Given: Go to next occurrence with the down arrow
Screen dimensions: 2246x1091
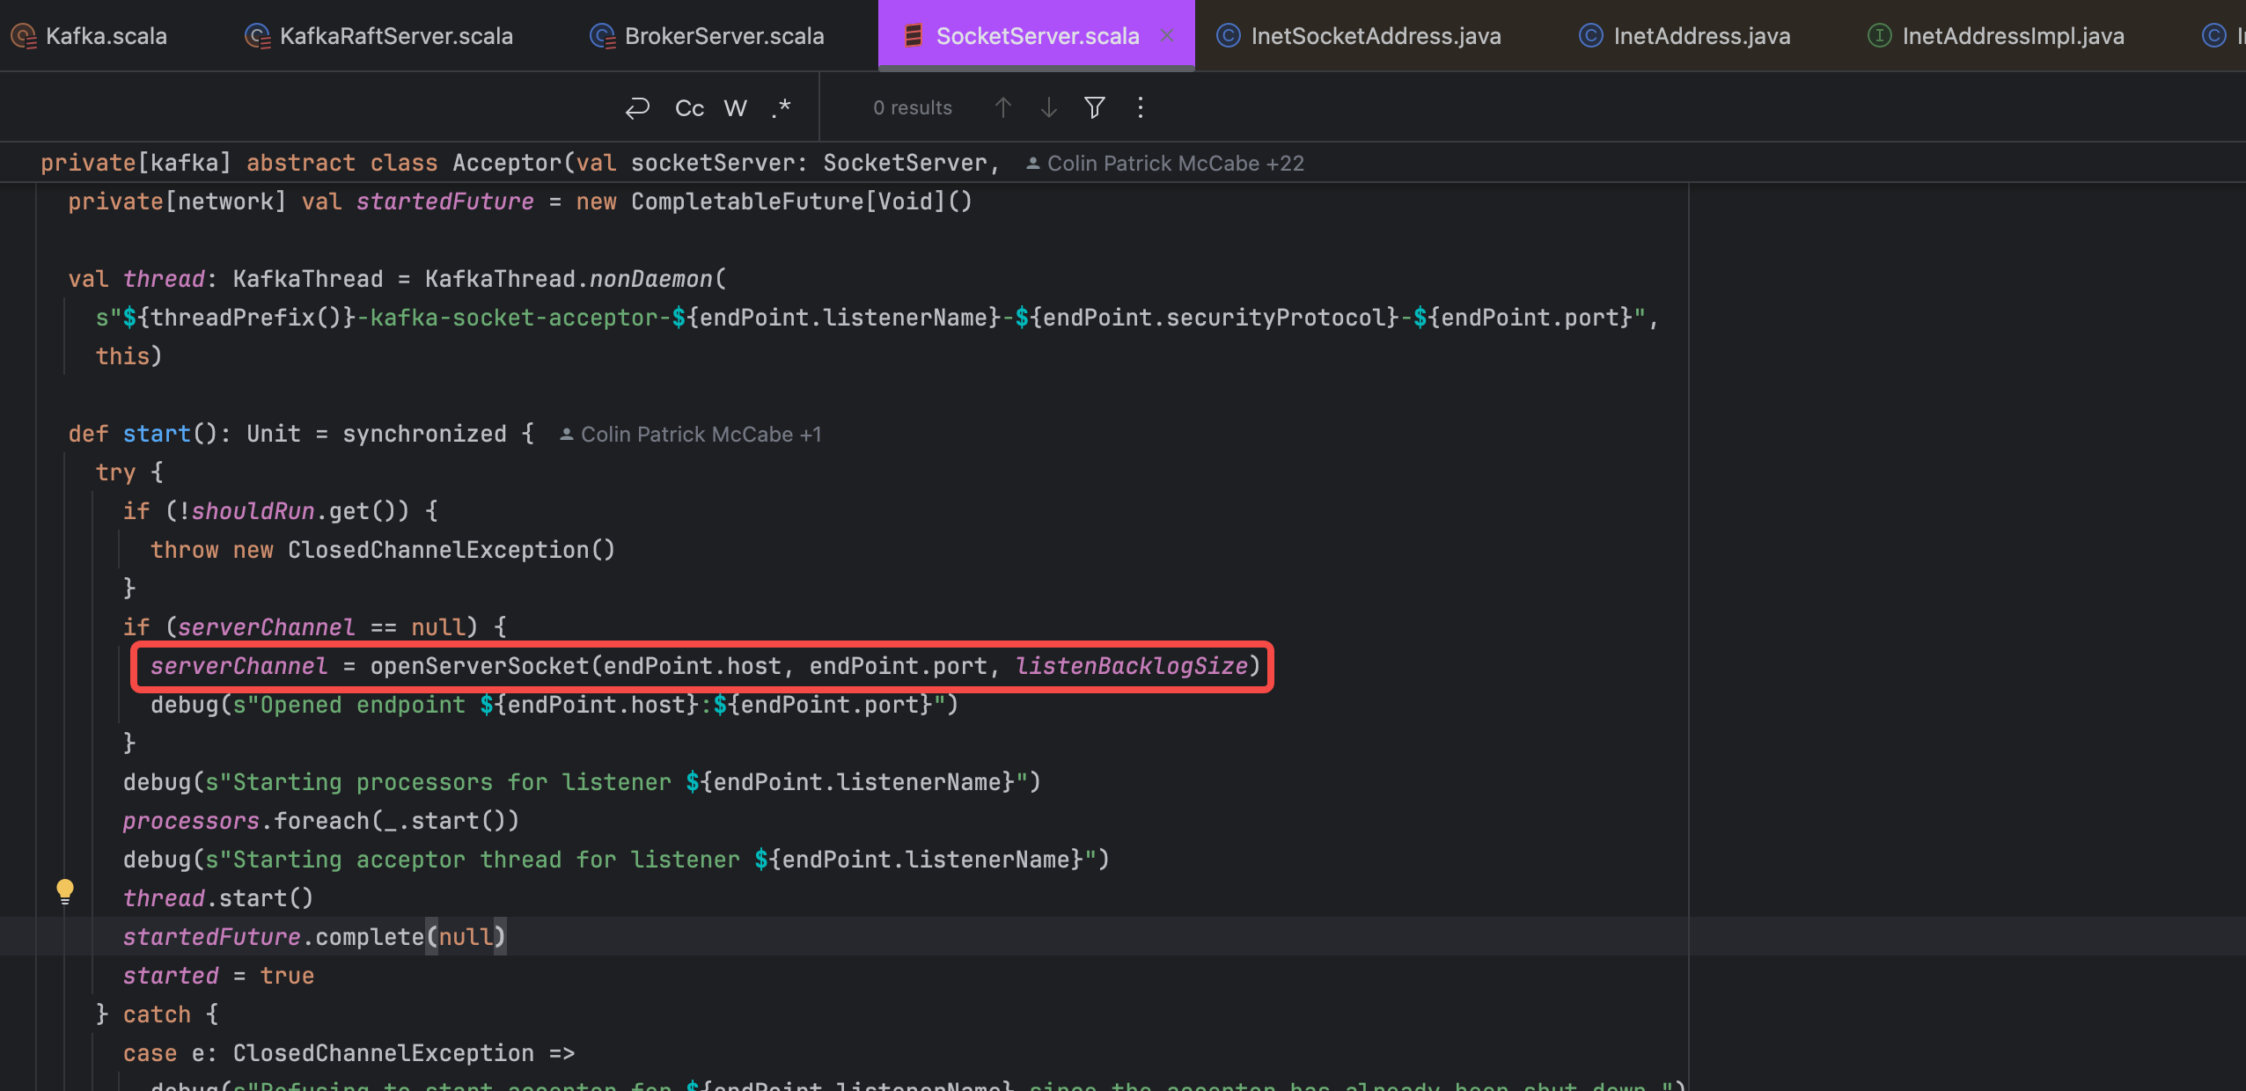Looking at the screenshot, I should click(x=1048, y=107).
